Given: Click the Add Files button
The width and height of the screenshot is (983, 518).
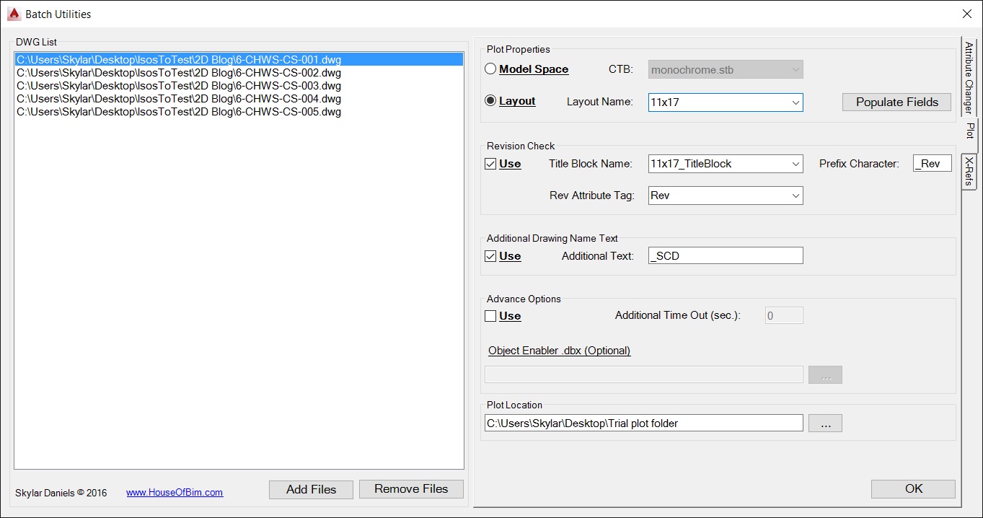Looking at the screenshot, I should (312, 489).
